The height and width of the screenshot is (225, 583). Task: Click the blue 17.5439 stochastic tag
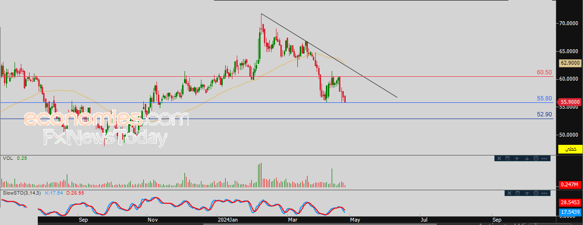pos(570,212)
